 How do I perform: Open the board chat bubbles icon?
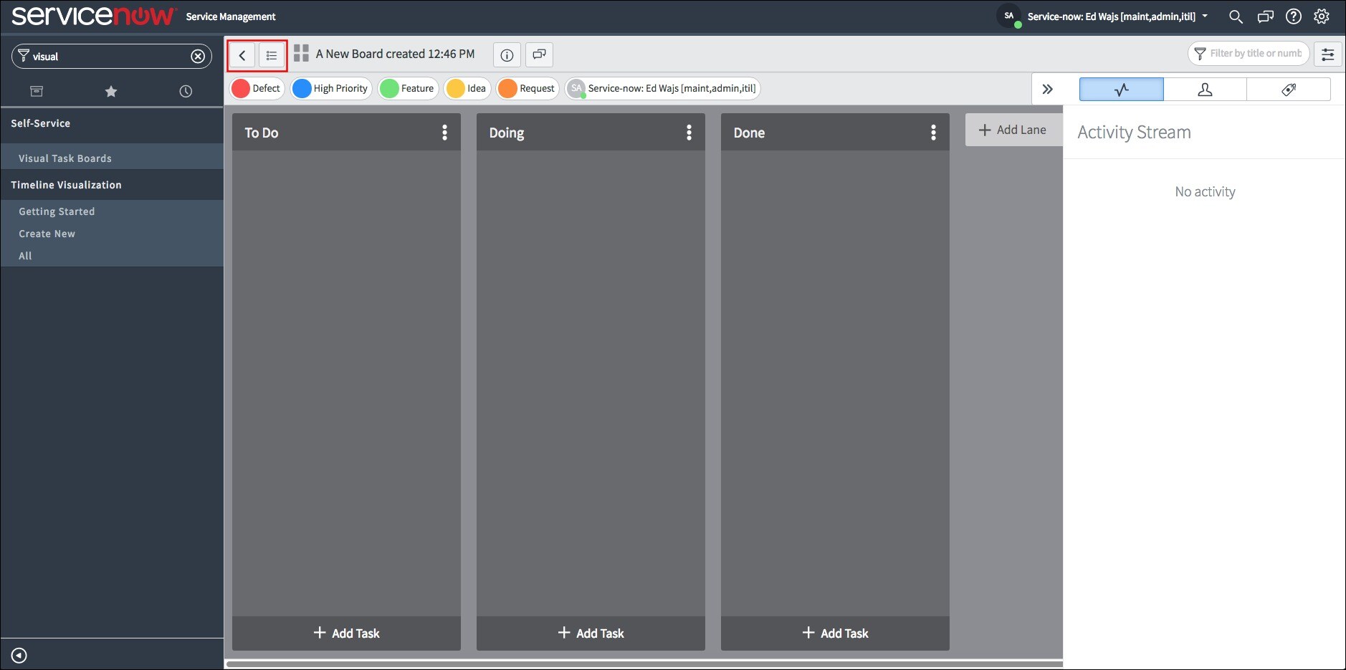click(538, 54)
